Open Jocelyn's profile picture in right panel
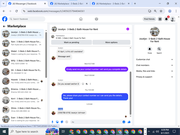Image resolution: width=180 pixels, height=135 pixels. pos(154,32)
